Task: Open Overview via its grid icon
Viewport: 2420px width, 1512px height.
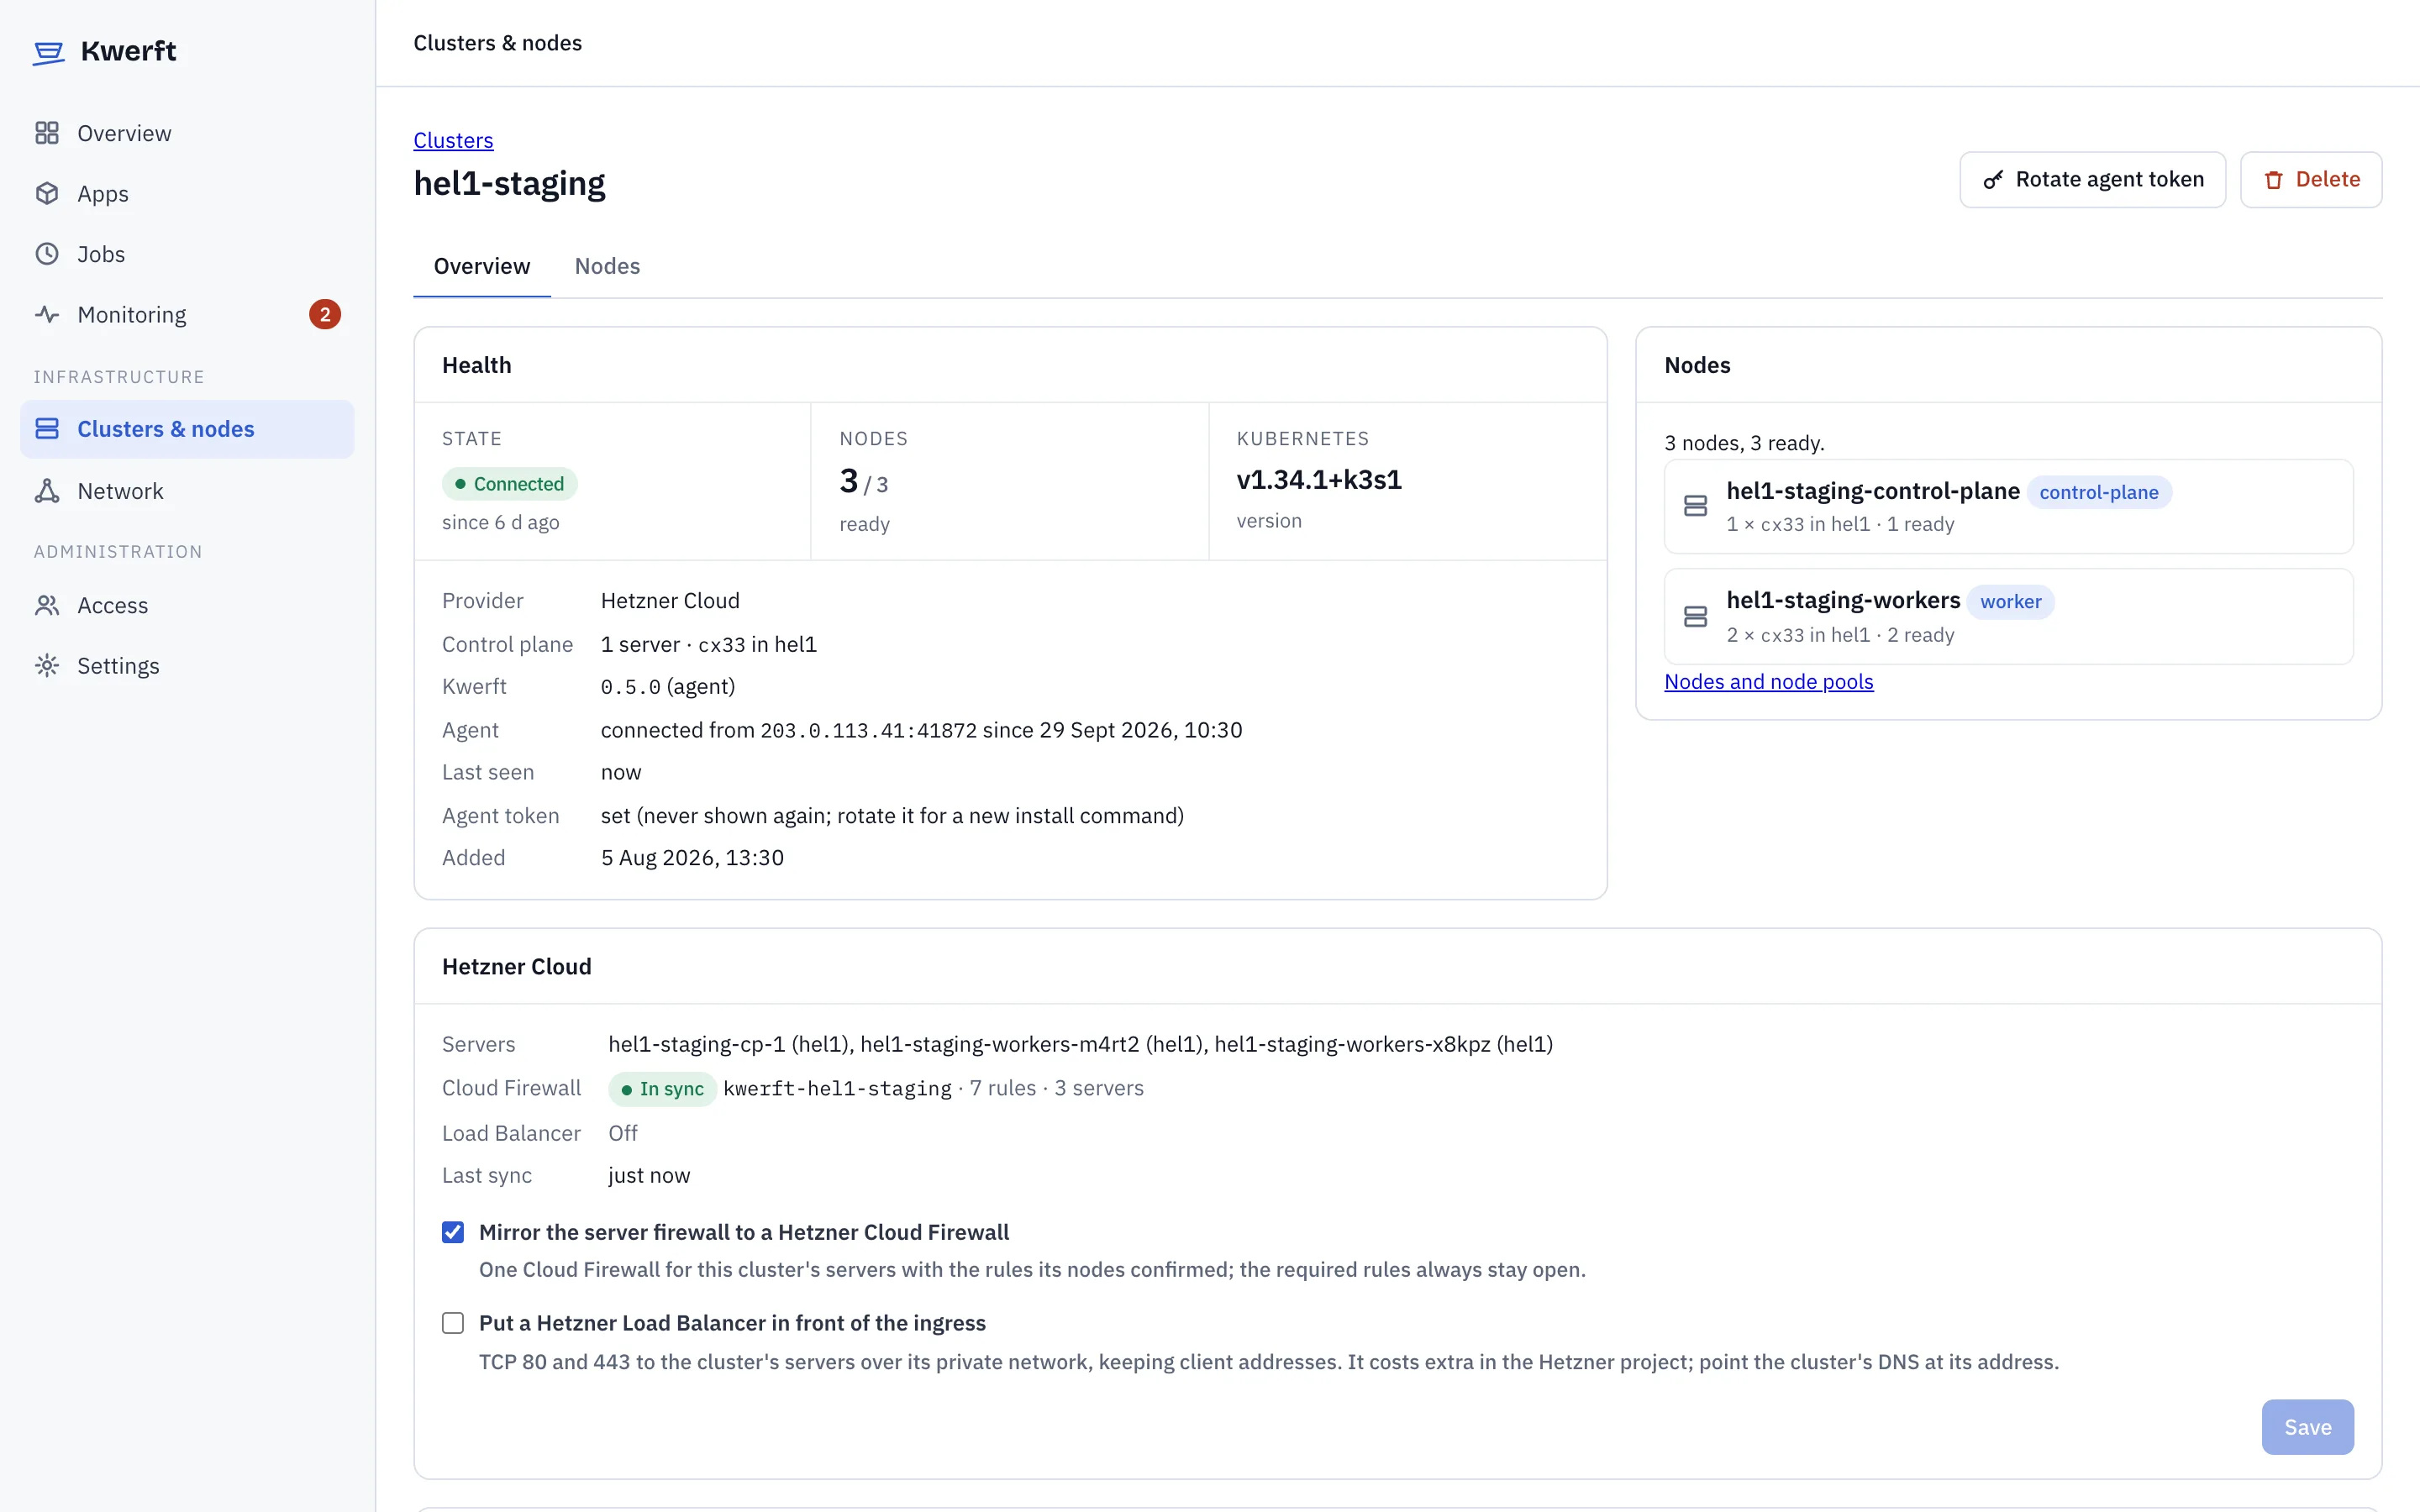Action: pos(47,133)
